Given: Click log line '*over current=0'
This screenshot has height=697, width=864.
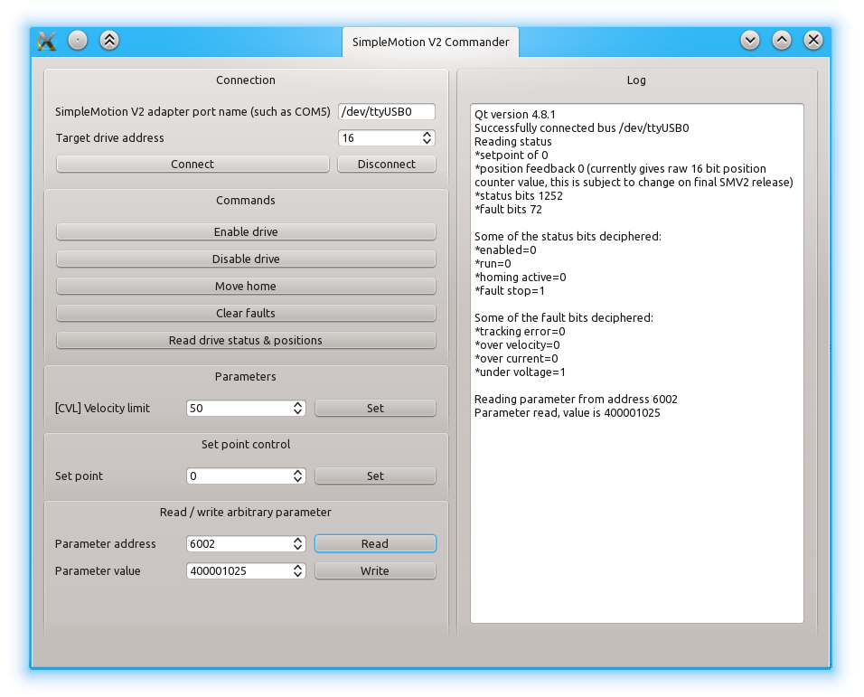Looking at the screenshot, I should [x=516, y=359].
